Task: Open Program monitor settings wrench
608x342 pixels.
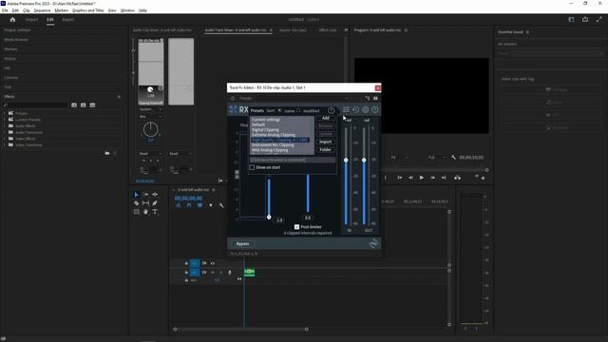Action: (x=453, y=158)
